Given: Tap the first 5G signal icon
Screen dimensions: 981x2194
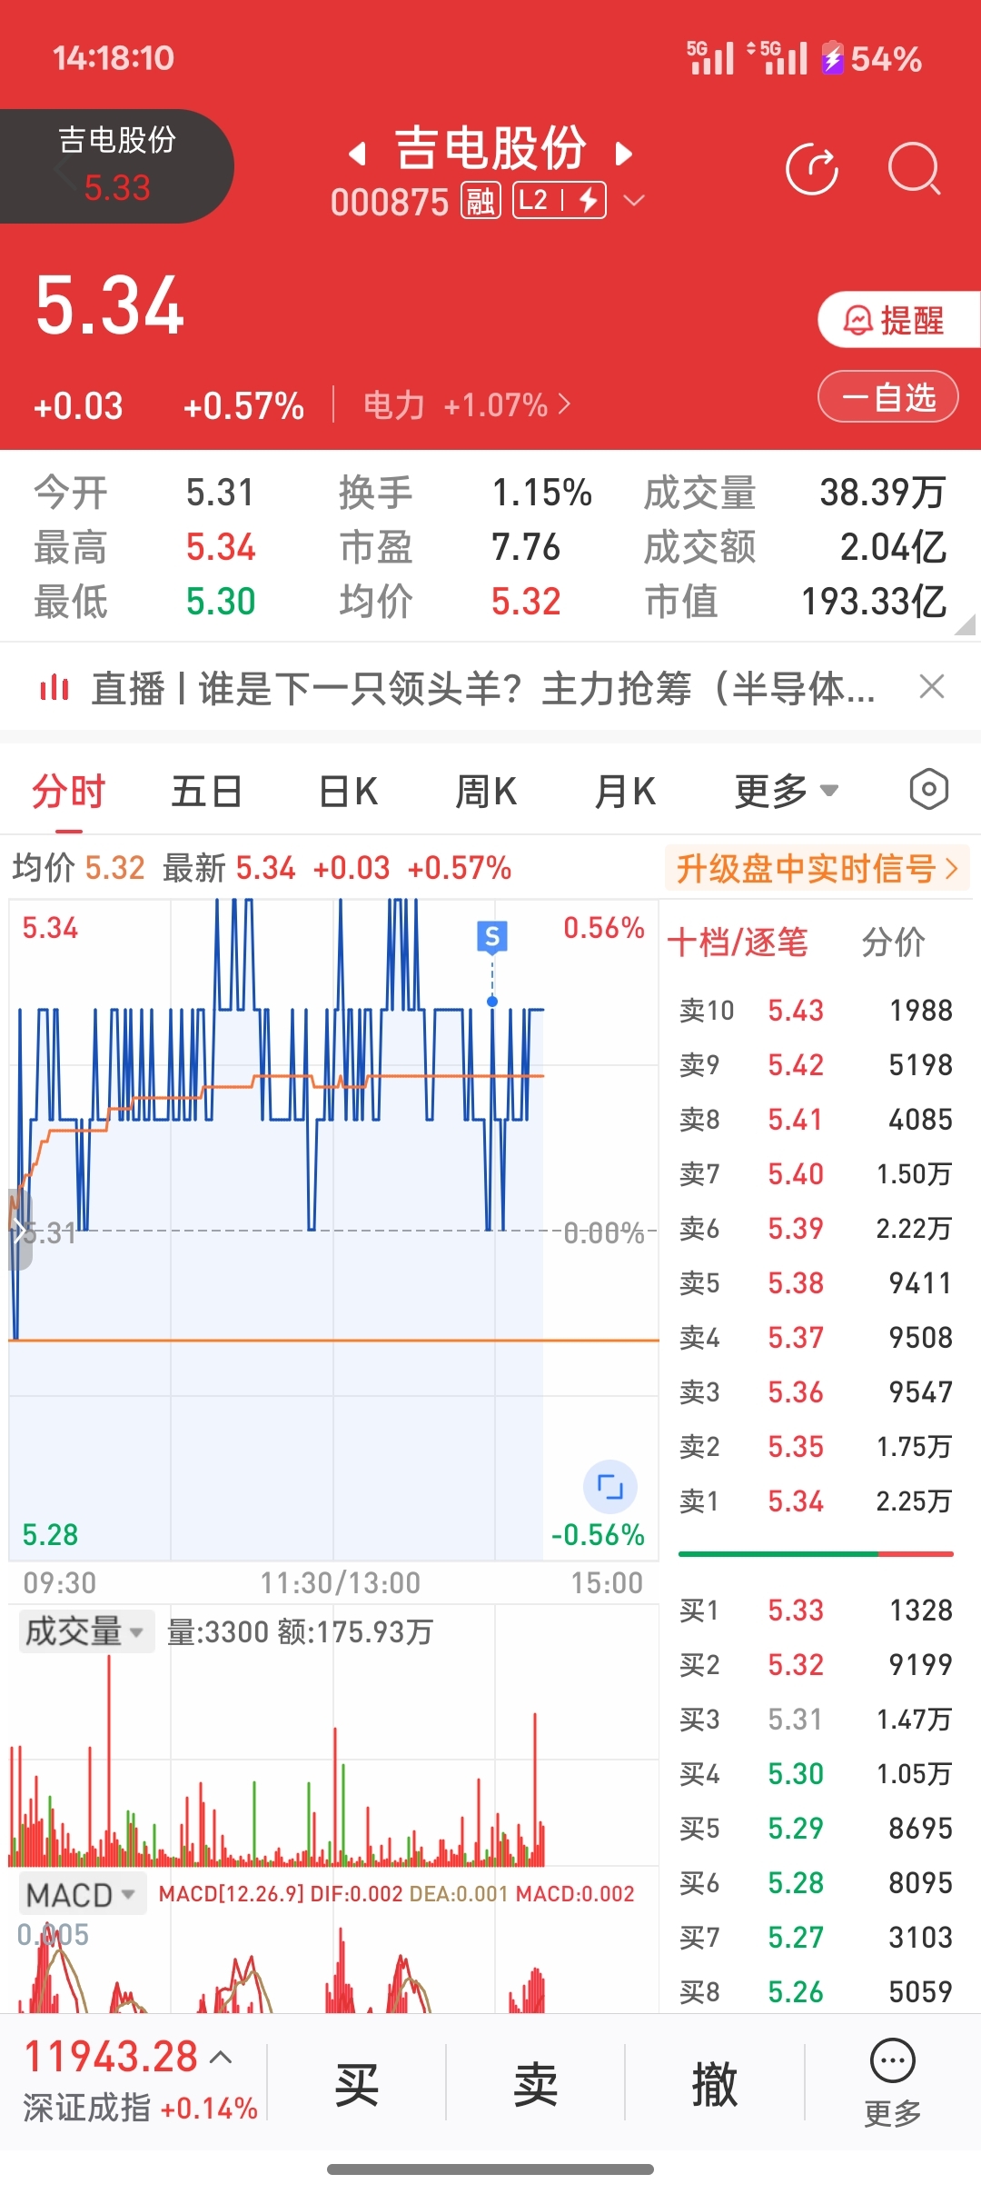Looking at the screenshot, I should pyautogui.click(x=709, y=57).
